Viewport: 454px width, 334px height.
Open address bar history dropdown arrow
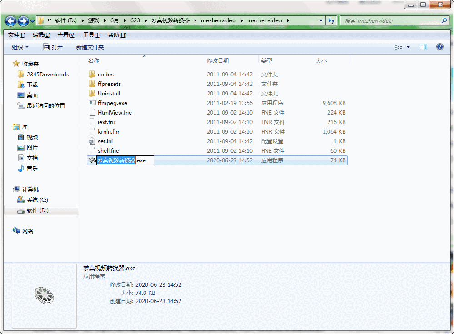pyautogui.click(x=321, y=21)
